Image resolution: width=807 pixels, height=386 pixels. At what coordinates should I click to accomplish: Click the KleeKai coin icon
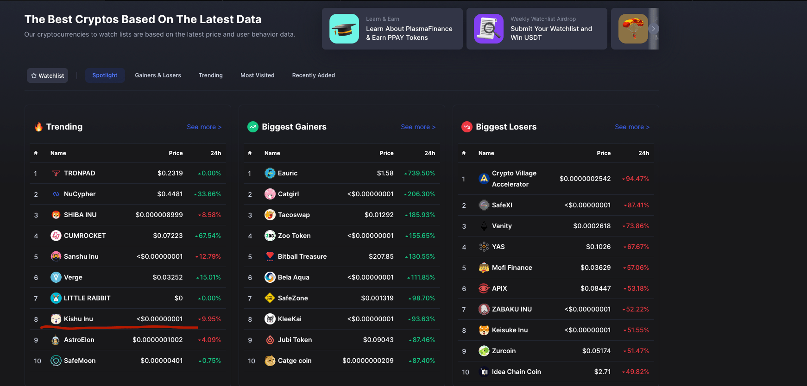270,319
